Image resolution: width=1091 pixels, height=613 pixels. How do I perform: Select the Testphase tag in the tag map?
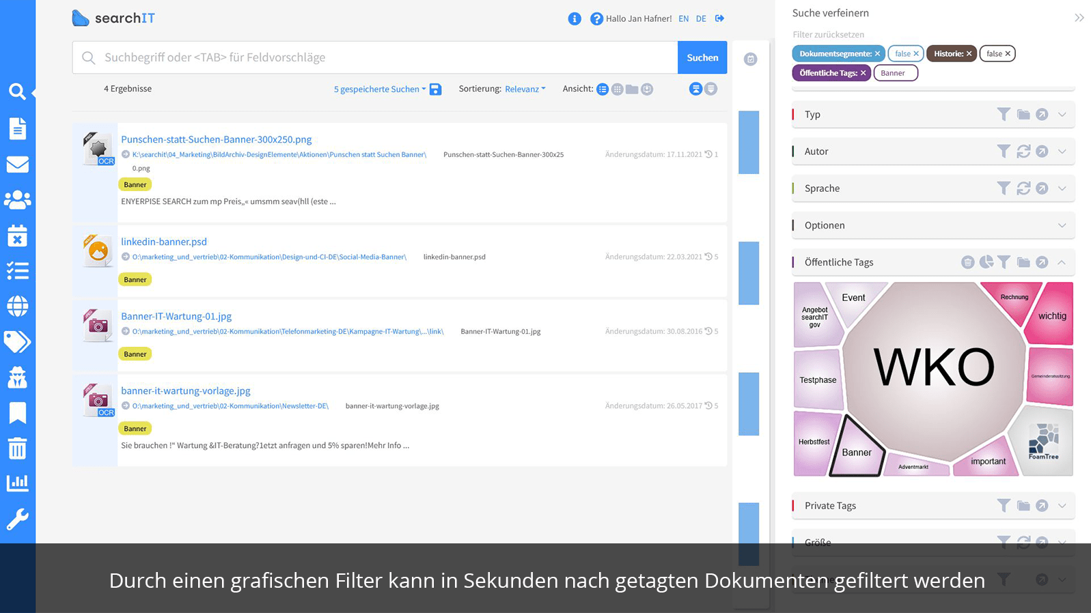tap(818, 380)
